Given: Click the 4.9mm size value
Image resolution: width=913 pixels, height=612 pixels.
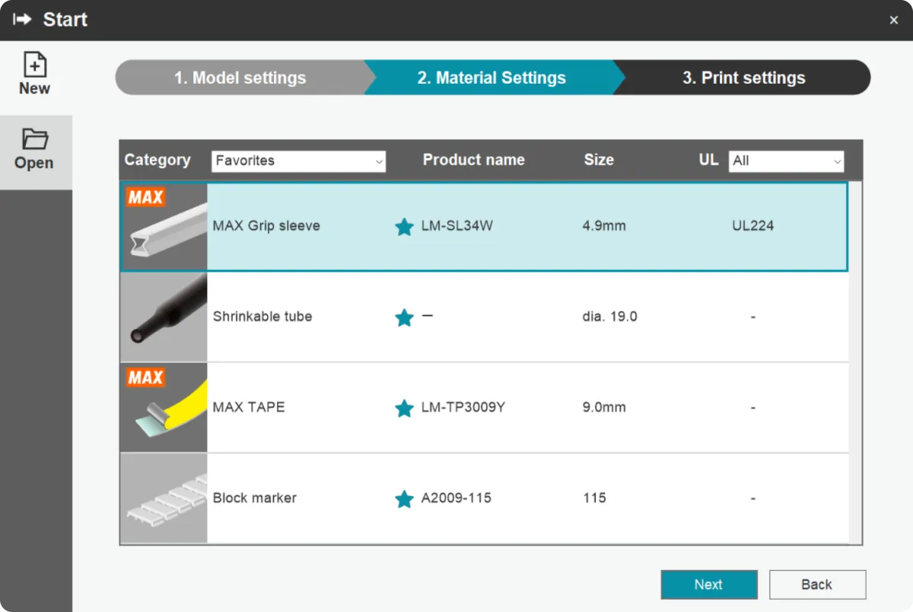Looking at the screenshot, I should point(604,226).
